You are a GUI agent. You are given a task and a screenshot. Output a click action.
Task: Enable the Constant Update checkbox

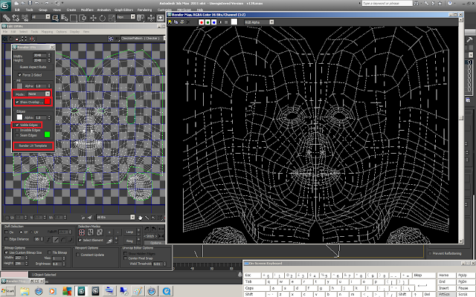[77, 255]
